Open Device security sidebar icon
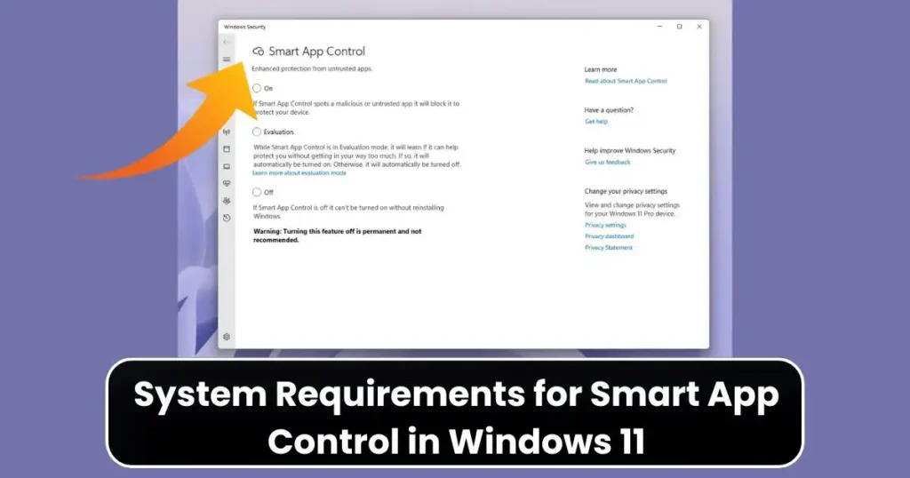The height and width of the screenshot is (478, 910). point(227,166)
